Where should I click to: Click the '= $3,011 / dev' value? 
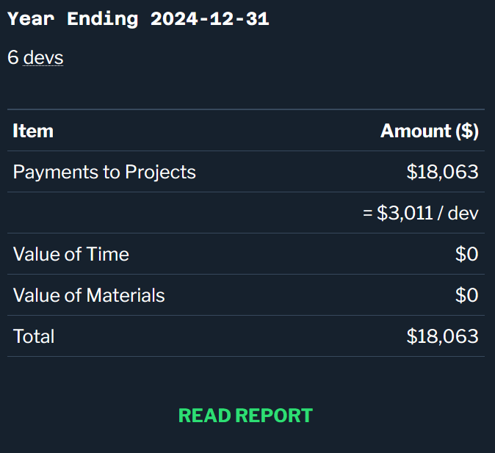(421, 213)
